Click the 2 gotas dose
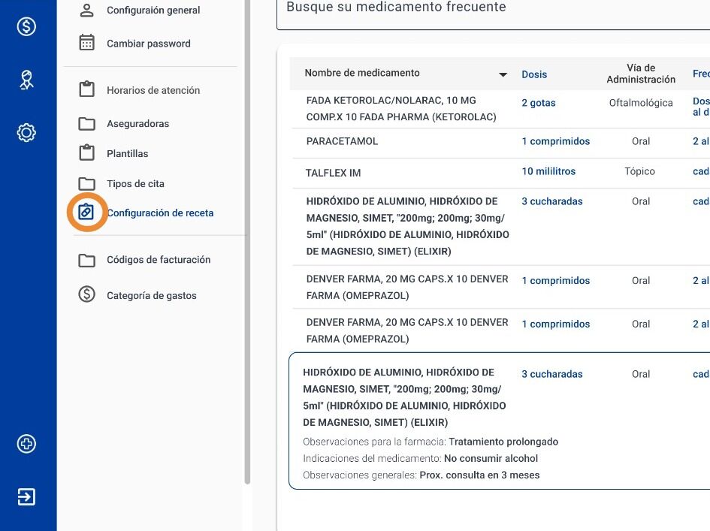This screenshot has height=531, width=710. 539,103
